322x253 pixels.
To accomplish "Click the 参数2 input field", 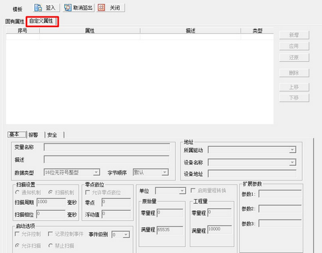I will point(280,209).
